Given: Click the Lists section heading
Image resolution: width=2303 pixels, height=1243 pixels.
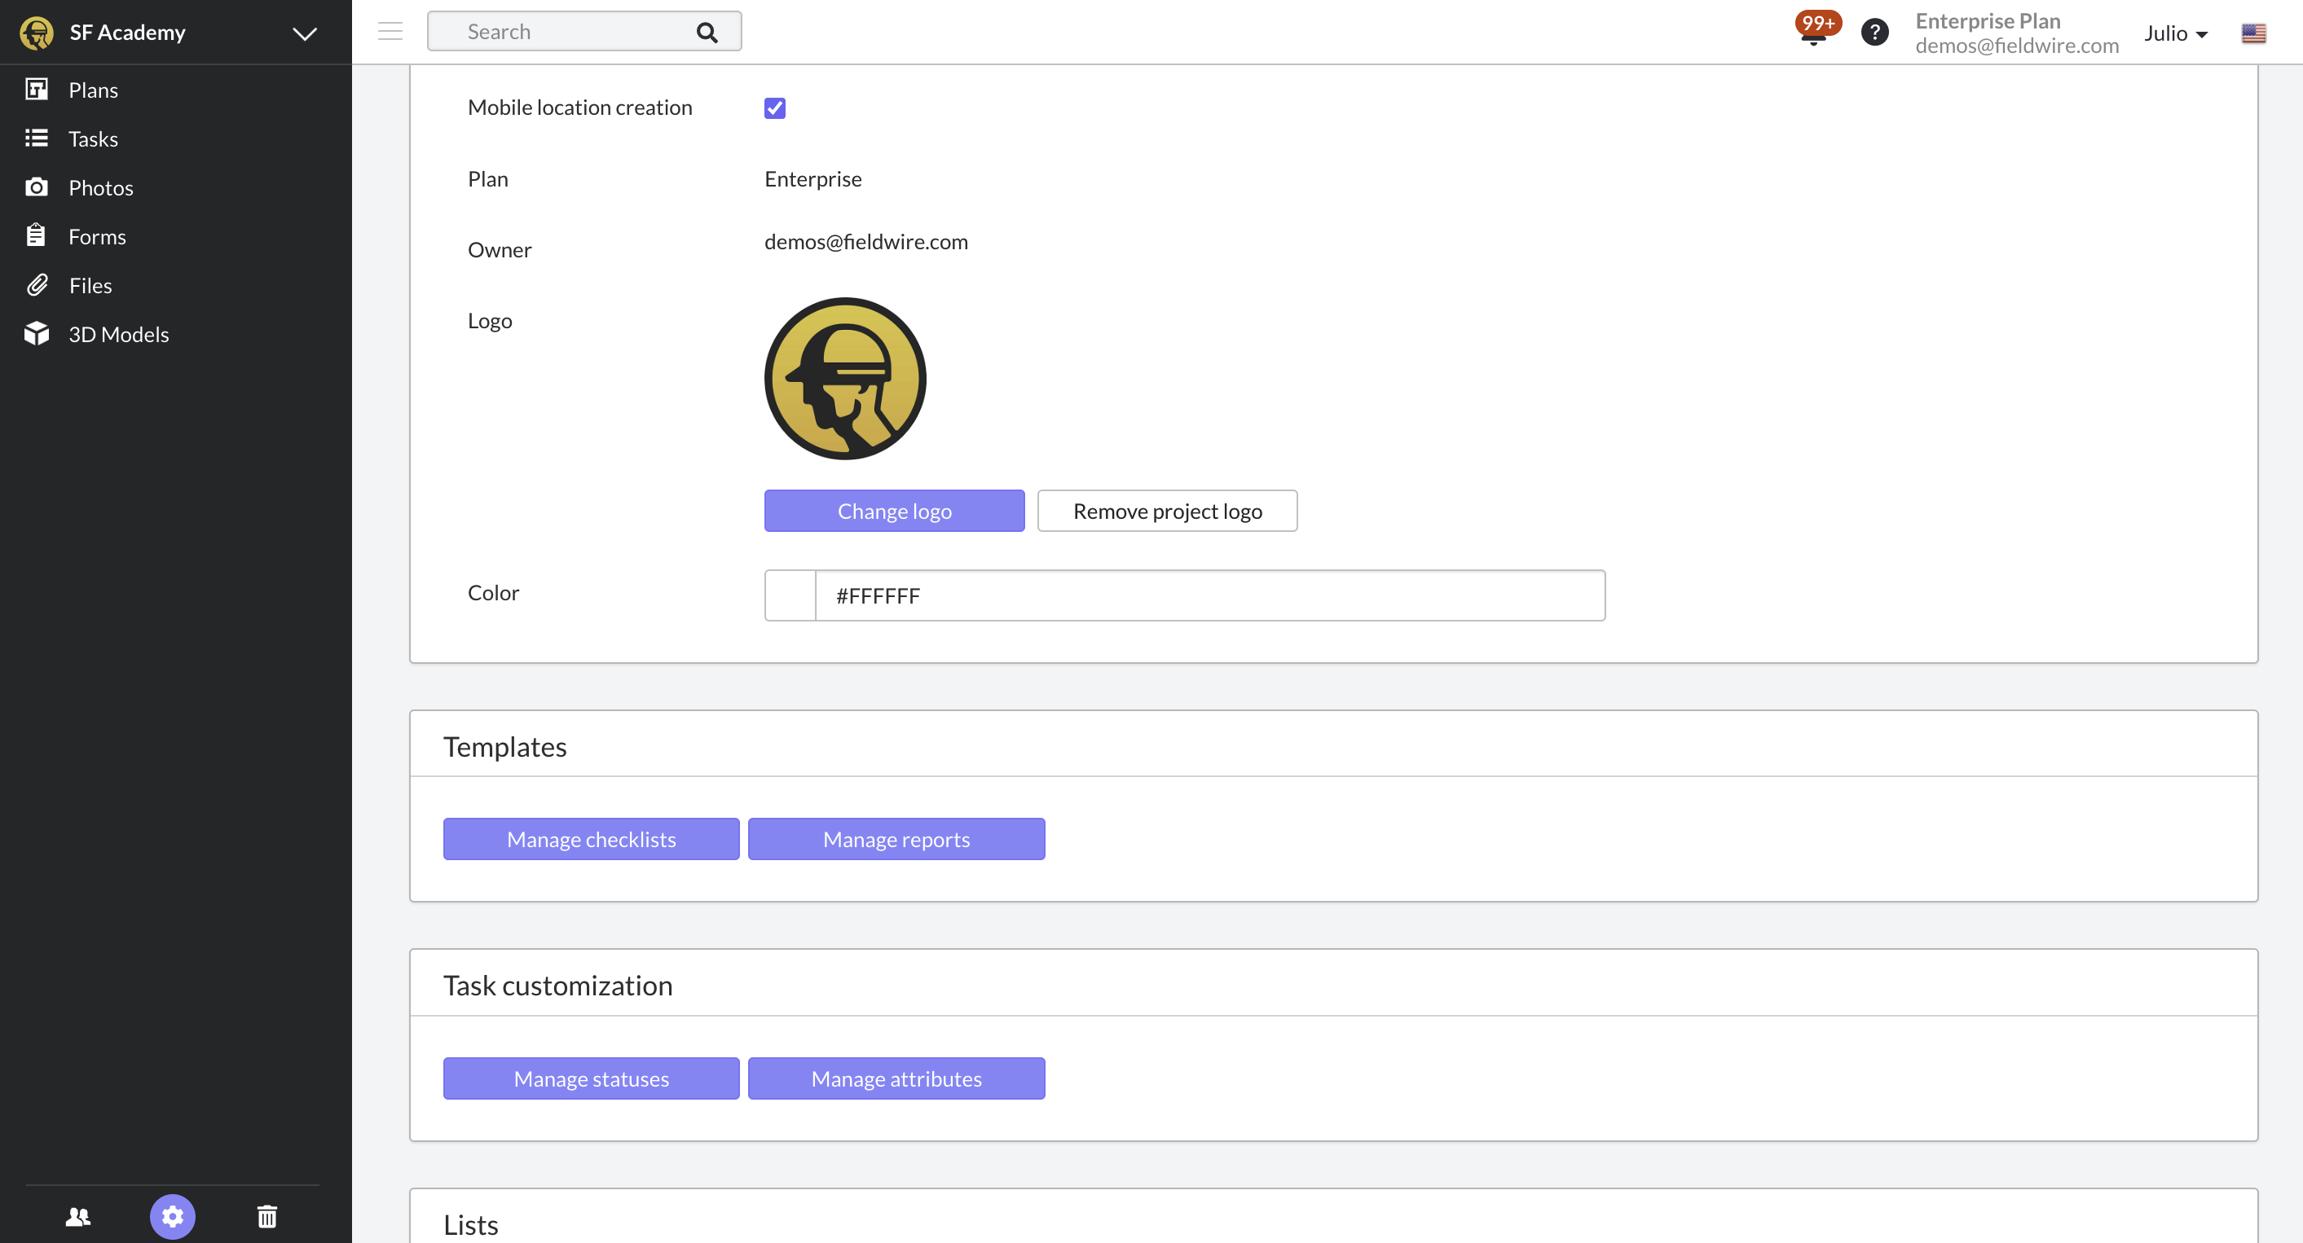Looking at the screenshot, I should pos(471,1224).
